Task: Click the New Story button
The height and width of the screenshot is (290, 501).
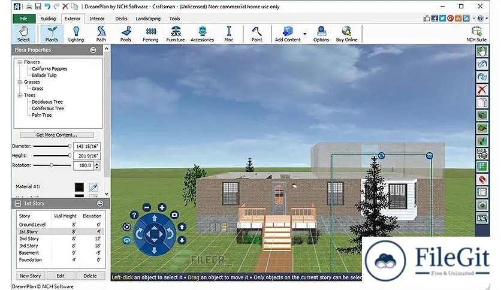Action: 31,276
